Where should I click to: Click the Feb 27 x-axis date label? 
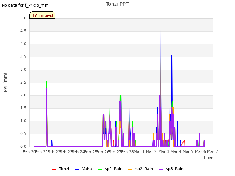[115, 152]
